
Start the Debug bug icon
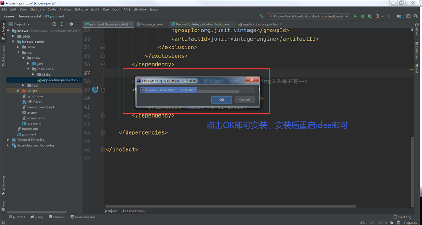tap(362, 16)
